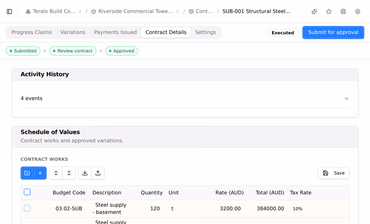Star this contract as favorite

tap(329, 12)
